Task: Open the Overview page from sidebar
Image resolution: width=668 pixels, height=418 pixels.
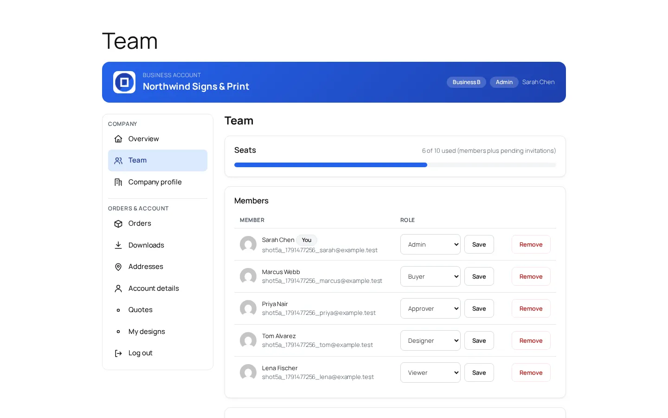Action: pos(158,139)
